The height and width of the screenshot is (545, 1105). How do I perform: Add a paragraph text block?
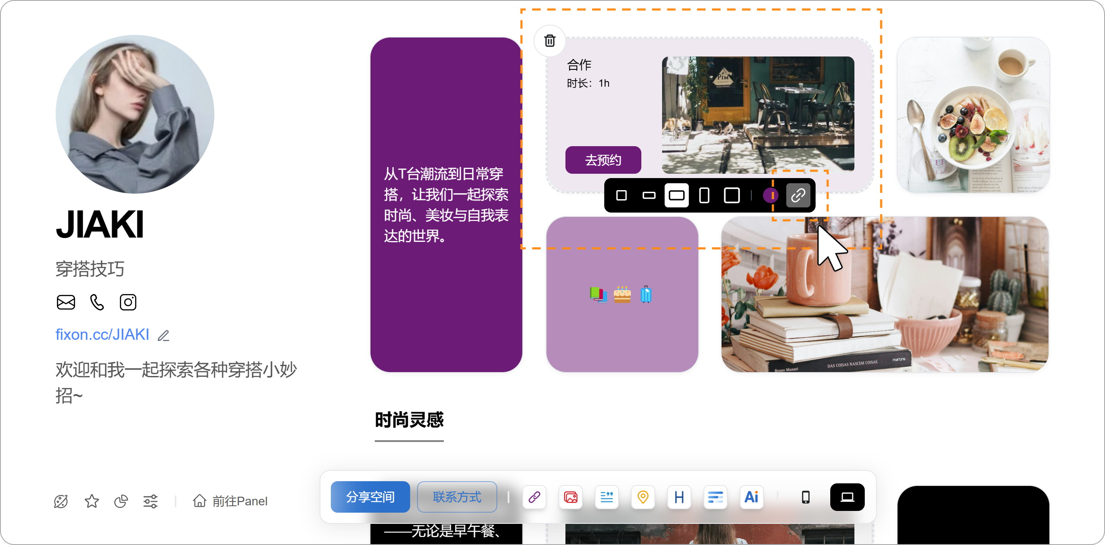coord(716,497)
